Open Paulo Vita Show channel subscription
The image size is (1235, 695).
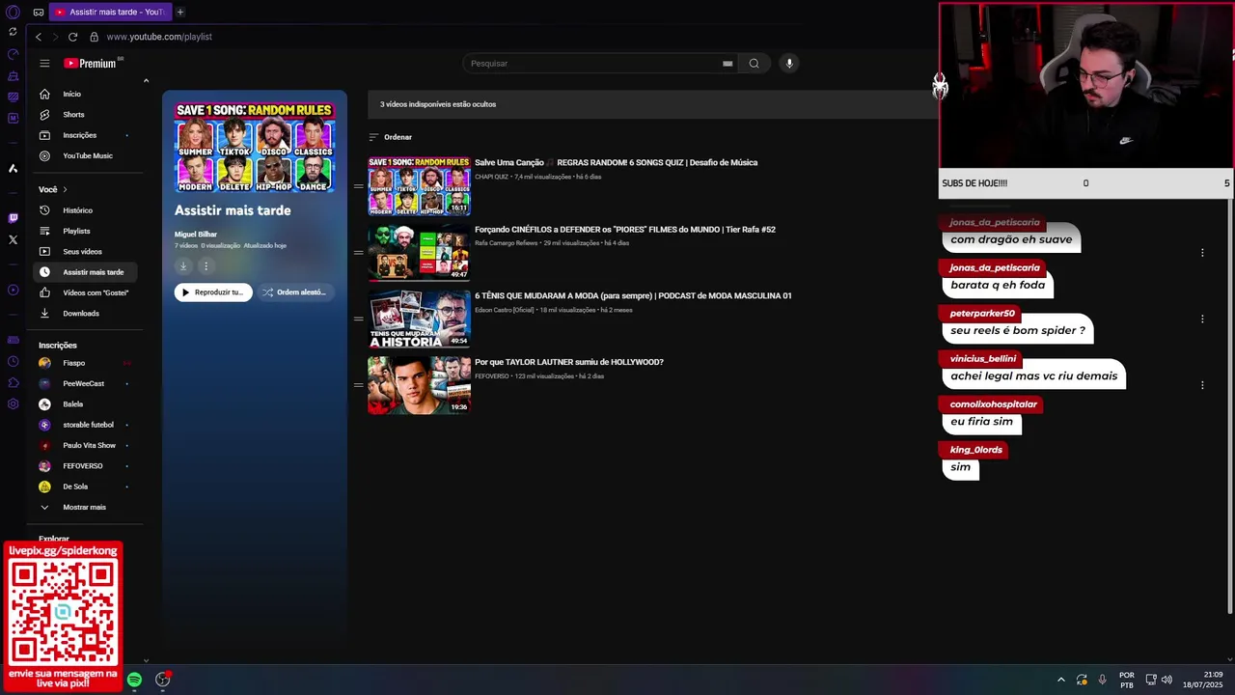pyautogui.click(x=87, y=445)
